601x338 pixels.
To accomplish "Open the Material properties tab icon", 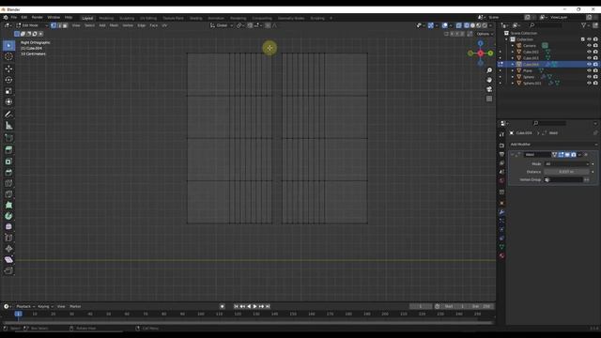I will (x=501, y=255).
